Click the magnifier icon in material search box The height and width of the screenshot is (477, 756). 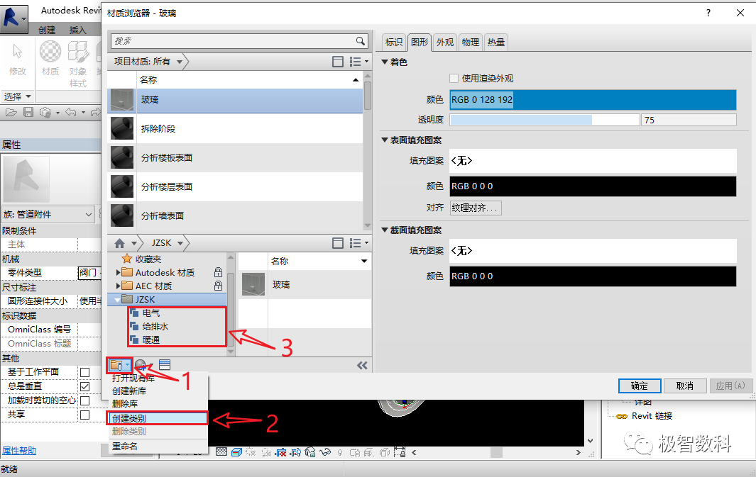point(360,41)
